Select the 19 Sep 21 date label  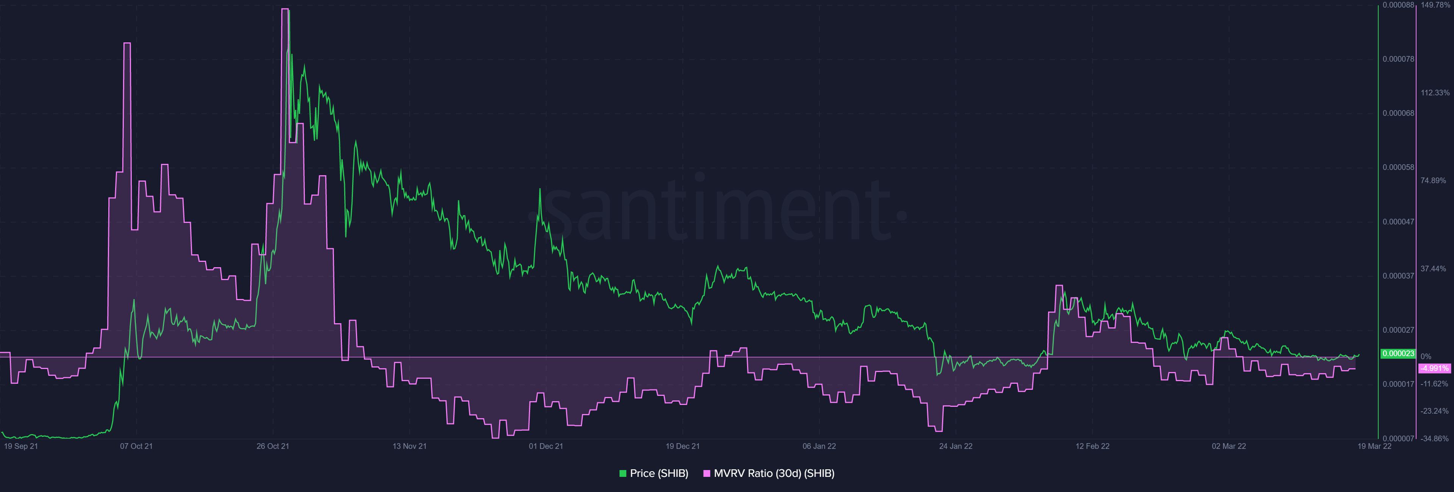(21, 446)
